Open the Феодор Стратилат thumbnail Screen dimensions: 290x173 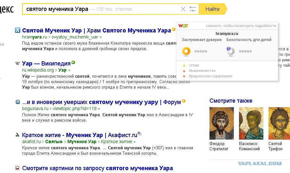tap(222, 123)
